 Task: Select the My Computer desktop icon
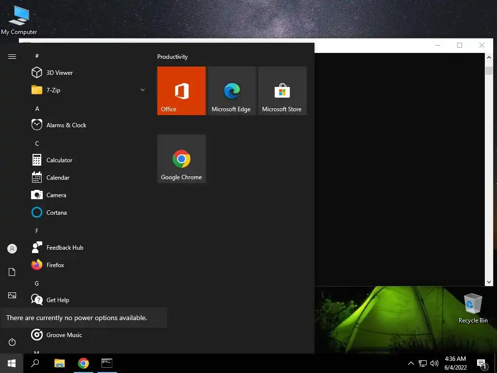pos(19,19)
